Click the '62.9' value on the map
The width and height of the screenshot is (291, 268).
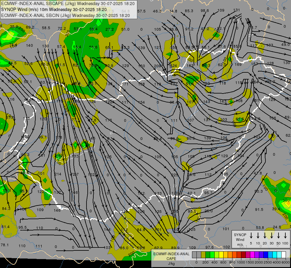[158, 248]
